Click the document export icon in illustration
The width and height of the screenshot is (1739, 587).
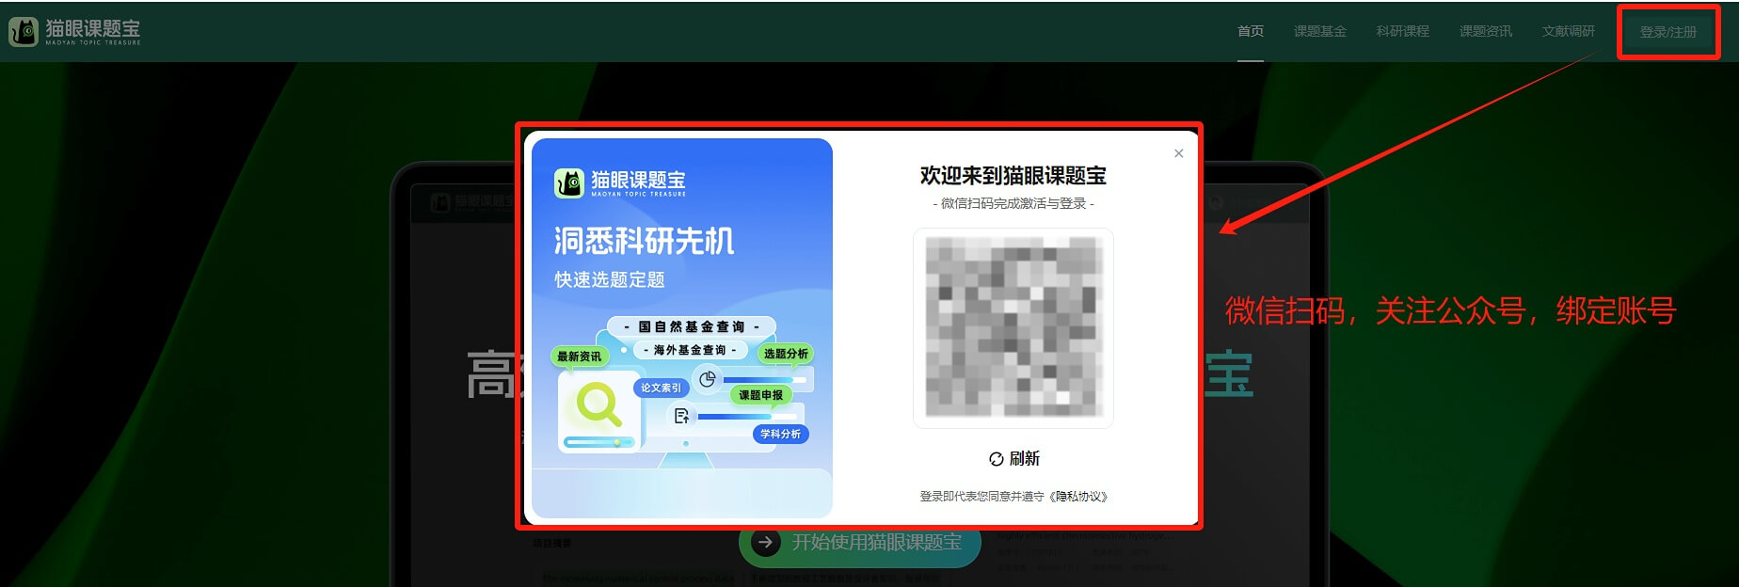tap(681, 416)
